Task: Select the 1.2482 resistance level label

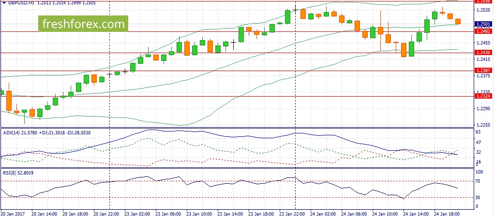Action: click(483, 31)
